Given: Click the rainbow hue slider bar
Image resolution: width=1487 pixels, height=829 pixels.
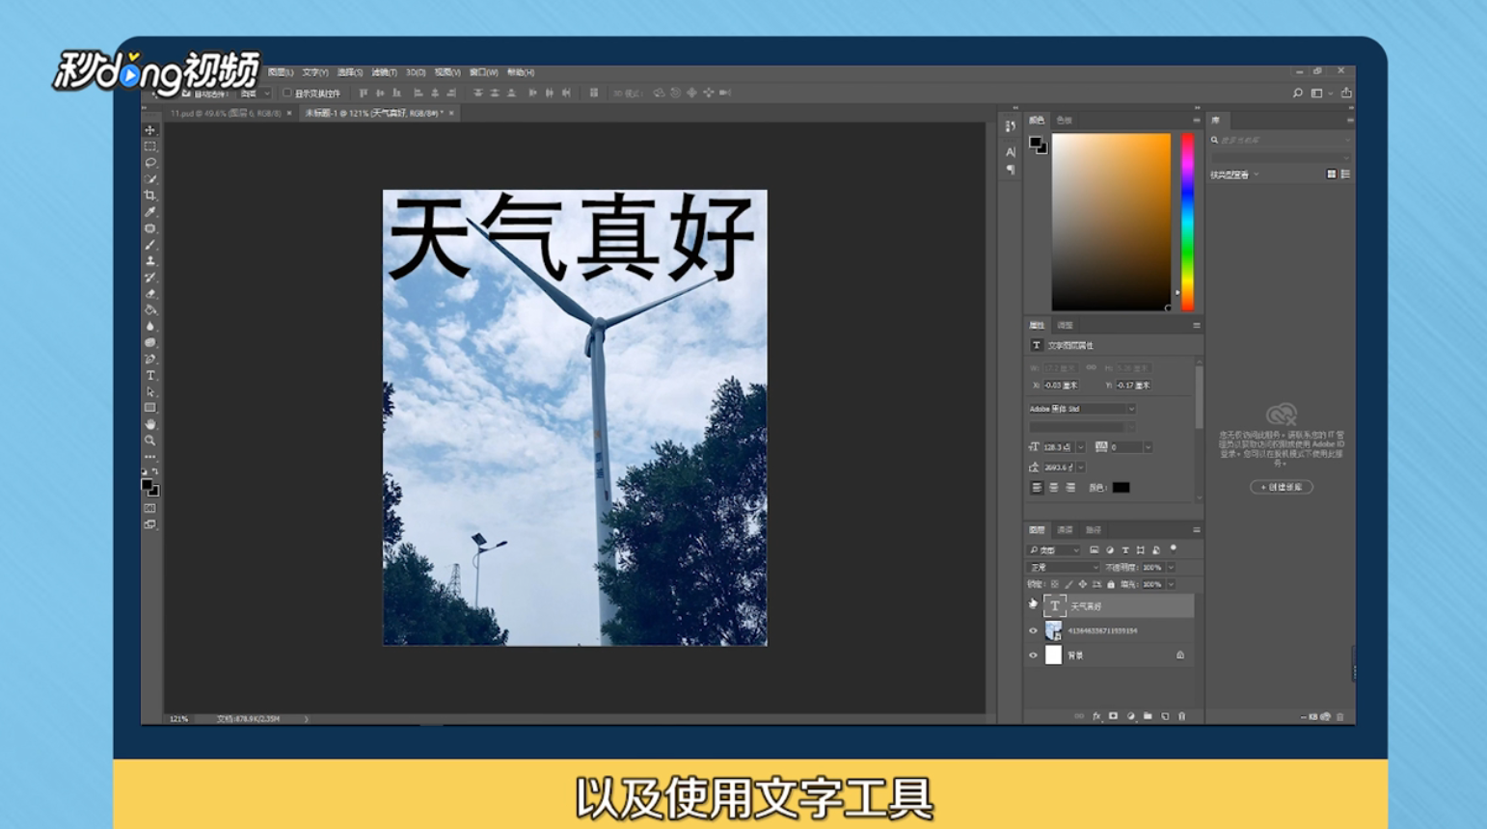Looking at the screenshot, I should click(x=1187, y=222).
